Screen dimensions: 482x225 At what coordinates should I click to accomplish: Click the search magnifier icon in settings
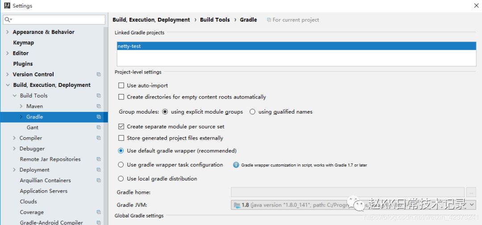point(8,20)
